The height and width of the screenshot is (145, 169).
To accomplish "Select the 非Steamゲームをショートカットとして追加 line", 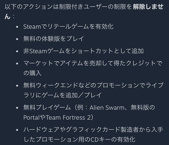I will click(x=83, y=51).
